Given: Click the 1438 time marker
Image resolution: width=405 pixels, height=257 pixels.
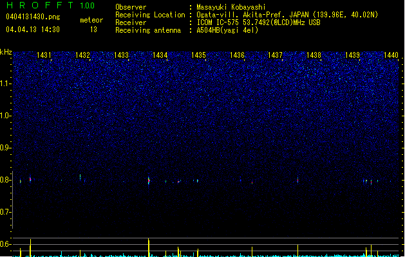Looking at the screenshot, I should point(314,55).
